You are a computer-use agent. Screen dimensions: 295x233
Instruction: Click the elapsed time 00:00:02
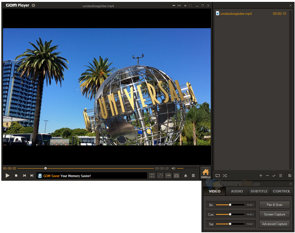[10, 168]
